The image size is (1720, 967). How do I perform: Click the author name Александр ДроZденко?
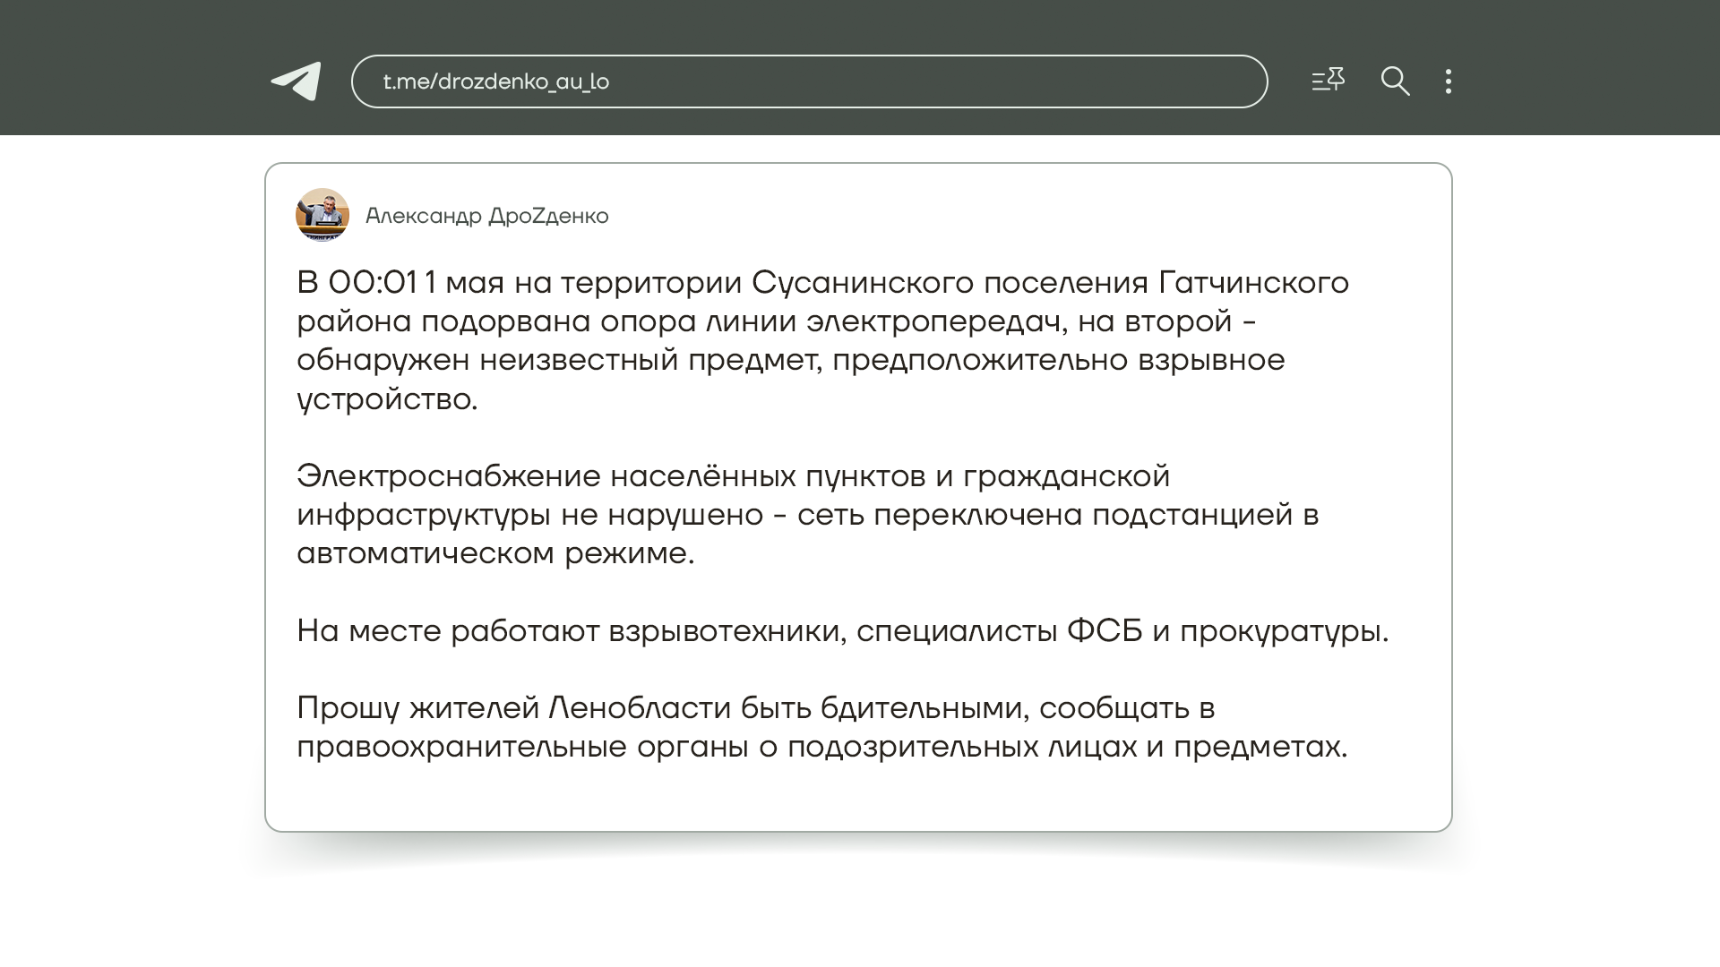[x=486, y=216]
